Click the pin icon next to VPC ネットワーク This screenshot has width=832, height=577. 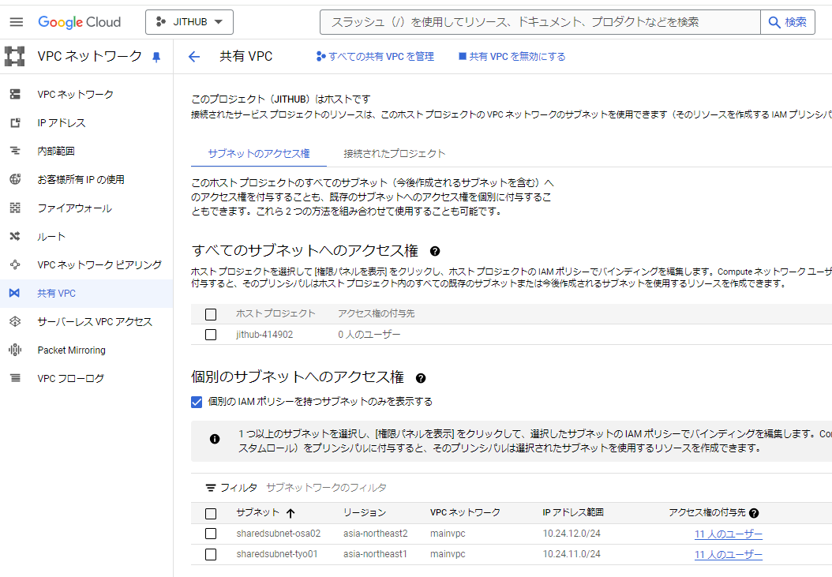(156, 57)
